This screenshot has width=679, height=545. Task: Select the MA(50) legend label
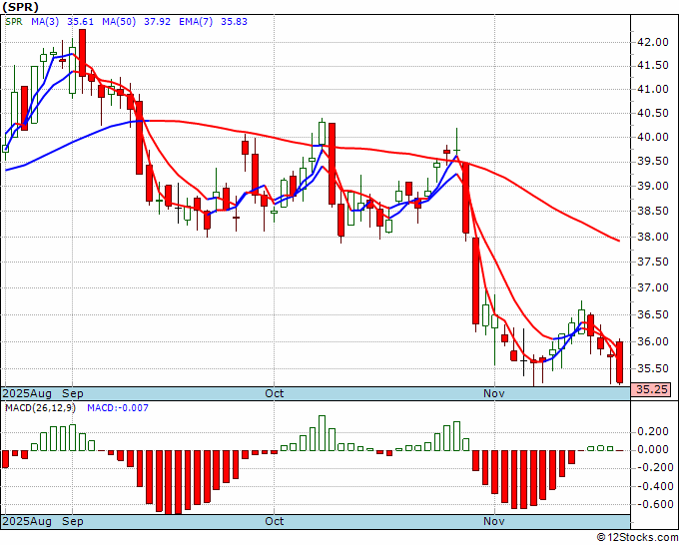[x=119, y=22]
